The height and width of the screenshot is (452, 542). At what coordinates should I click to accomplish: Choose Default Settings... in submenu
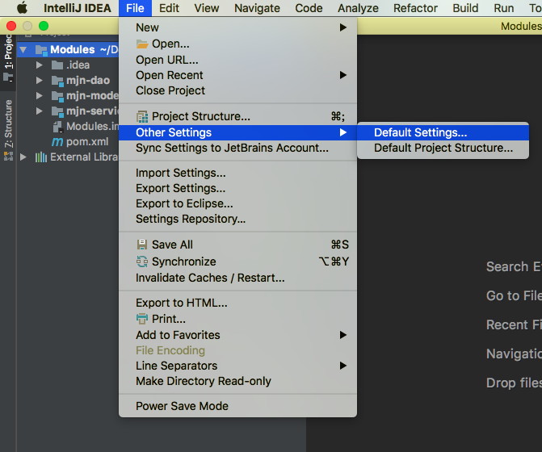443,132
